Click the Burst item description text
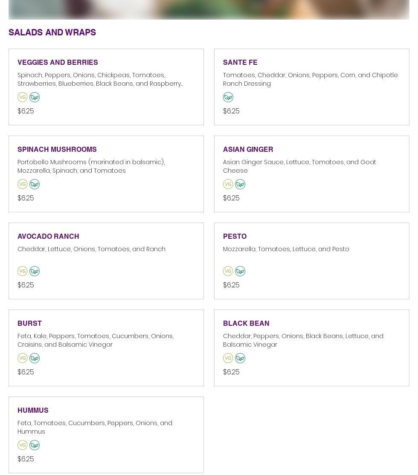Screen dimensions: 418x475 coord(96,340)
